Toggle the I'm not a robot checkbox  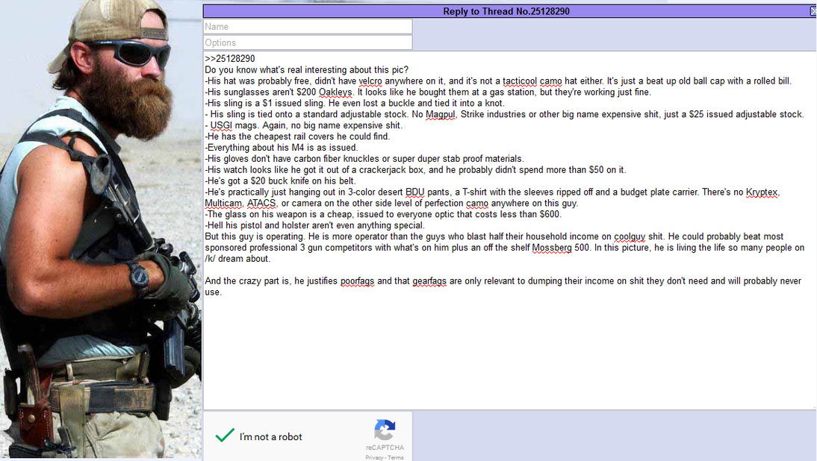click(x=225, y=436)
